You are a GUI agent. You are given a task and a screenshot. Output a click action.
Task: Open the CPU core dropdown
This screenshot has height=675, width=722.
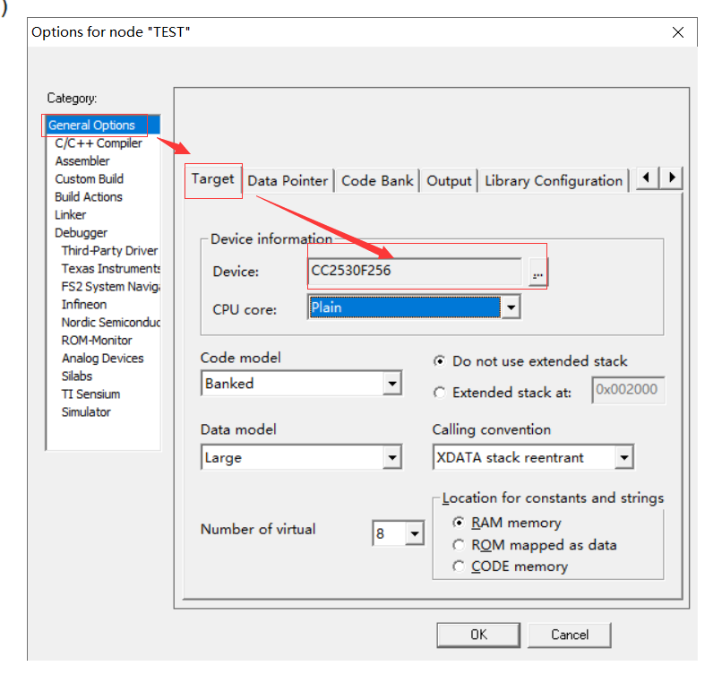click(511, 307)
